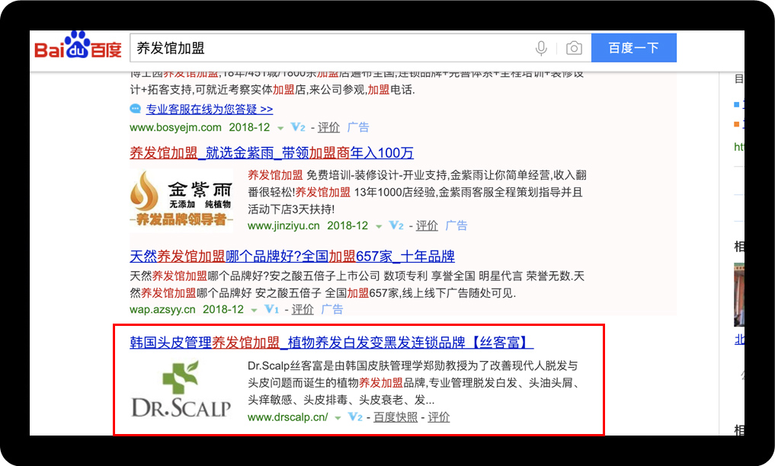Click V2 badge on the jinziyu.cn result
Viewport: 775px width, 466px height.
[396, 225]
